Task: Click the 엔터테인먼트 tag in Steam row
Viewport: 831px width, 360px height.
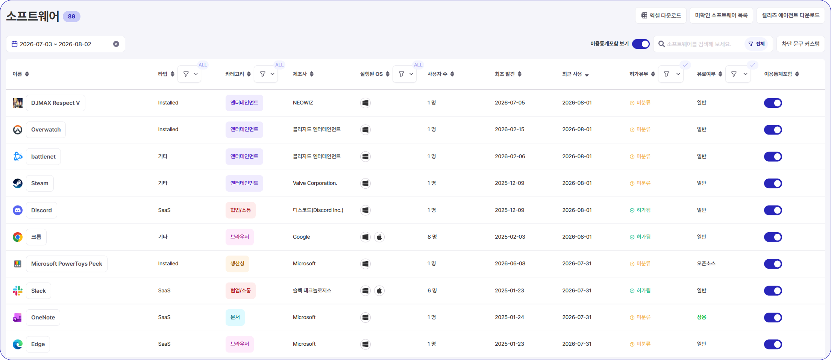Action: pyautogui.click(x=244, y=183)
